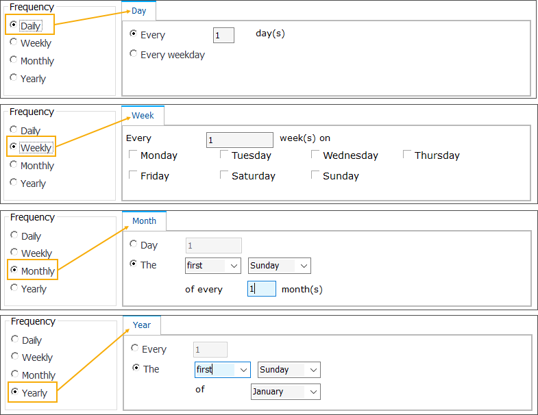The width and height of the screenshot is (538, 415).
Task: Click the week(s) interval number field
Action: pyautogui.click(x=240, y=140)
